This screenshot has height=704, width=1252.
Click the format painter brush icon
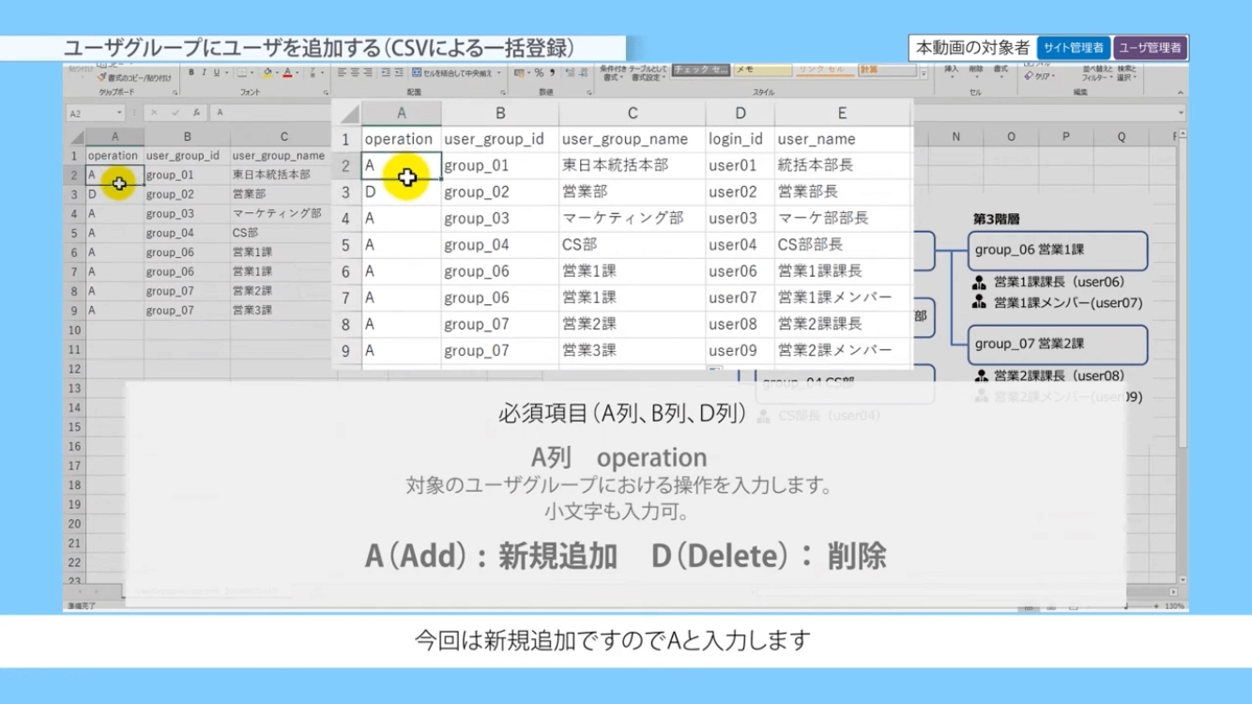tap(101, 78)
